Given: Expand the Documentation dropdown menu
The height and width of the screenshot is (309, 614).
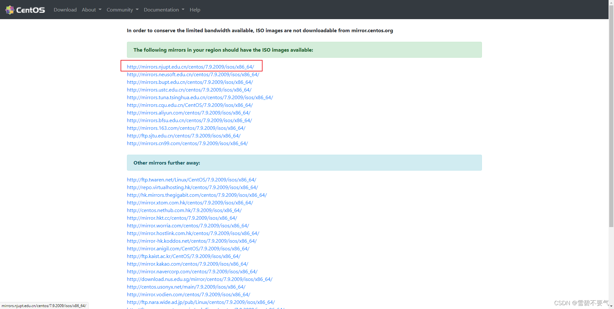Looking at the screenshot, I should click(x=164, y=10).
